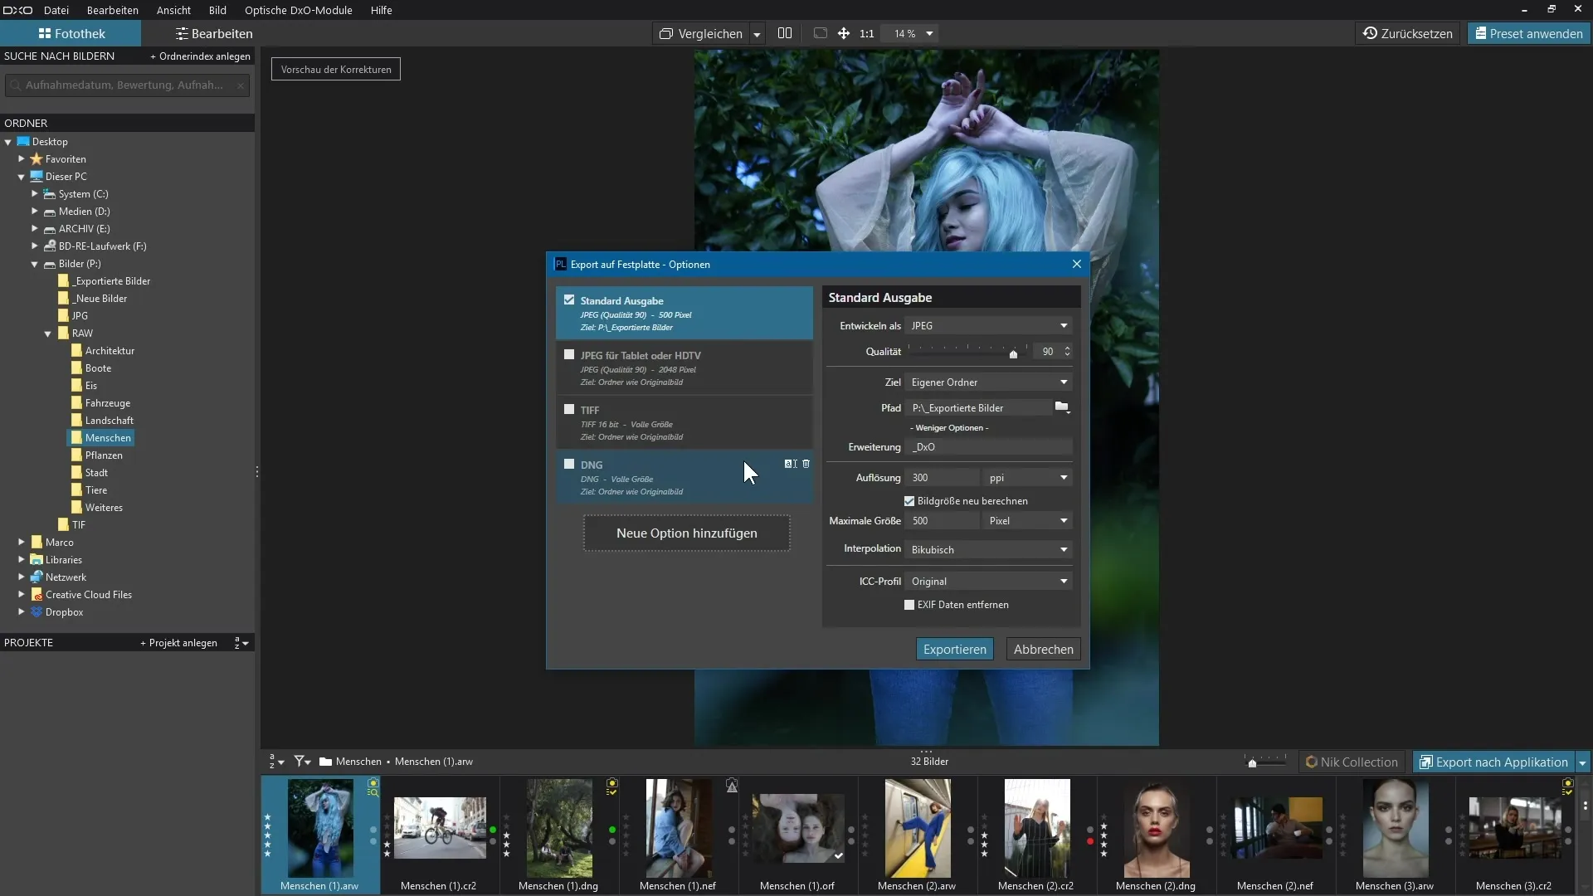Set zoom to 1:1
The image size is (1593, 896).
(x=866, y=33)
